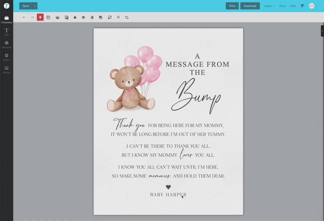This screenshot has width=324, height=221.
Task: Click the undo arrow in the toolbar
Action: (x=24, y=17)
